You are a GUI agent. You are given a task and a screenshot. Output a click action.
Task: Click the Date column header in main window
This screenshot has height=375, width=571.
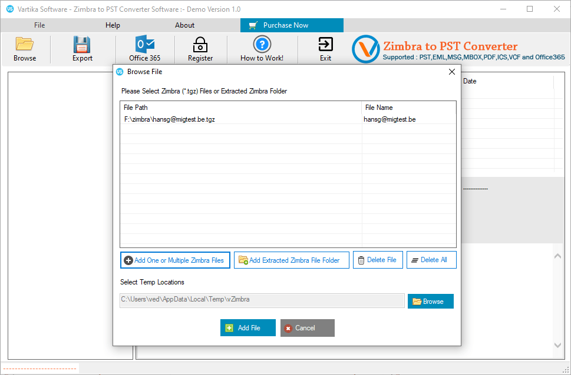pyautogui.click(x=470, y=81)
